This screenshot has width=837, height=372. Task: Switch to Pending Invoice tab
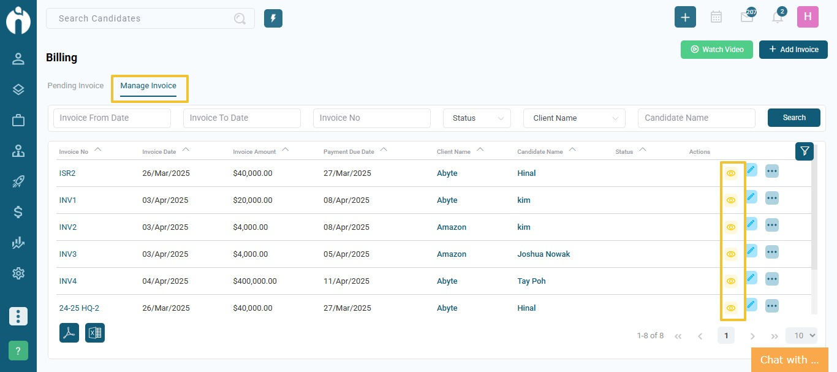click(x=75, y=86)
